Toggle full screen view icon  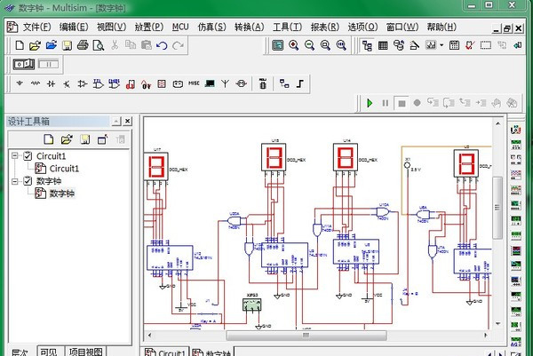[x=277, y=45]
